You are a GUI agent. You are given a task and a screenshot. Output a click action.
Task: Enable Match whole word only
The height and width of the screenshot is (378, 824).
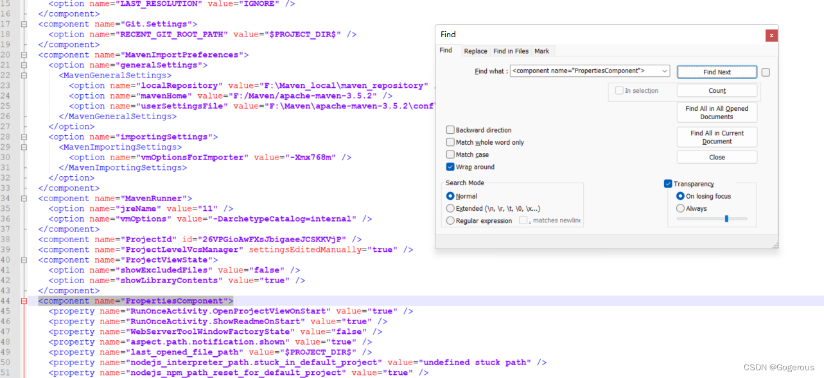pyautogui.click(x=450, y=142)
